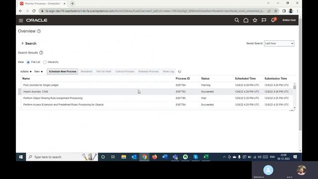
Task: Click the View Log button
Action: coord(168,72)
